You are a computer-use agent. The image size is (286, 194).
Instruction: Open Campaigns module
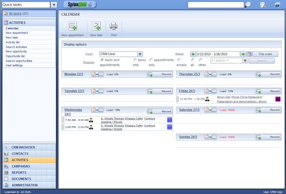(x=29, y=166)
